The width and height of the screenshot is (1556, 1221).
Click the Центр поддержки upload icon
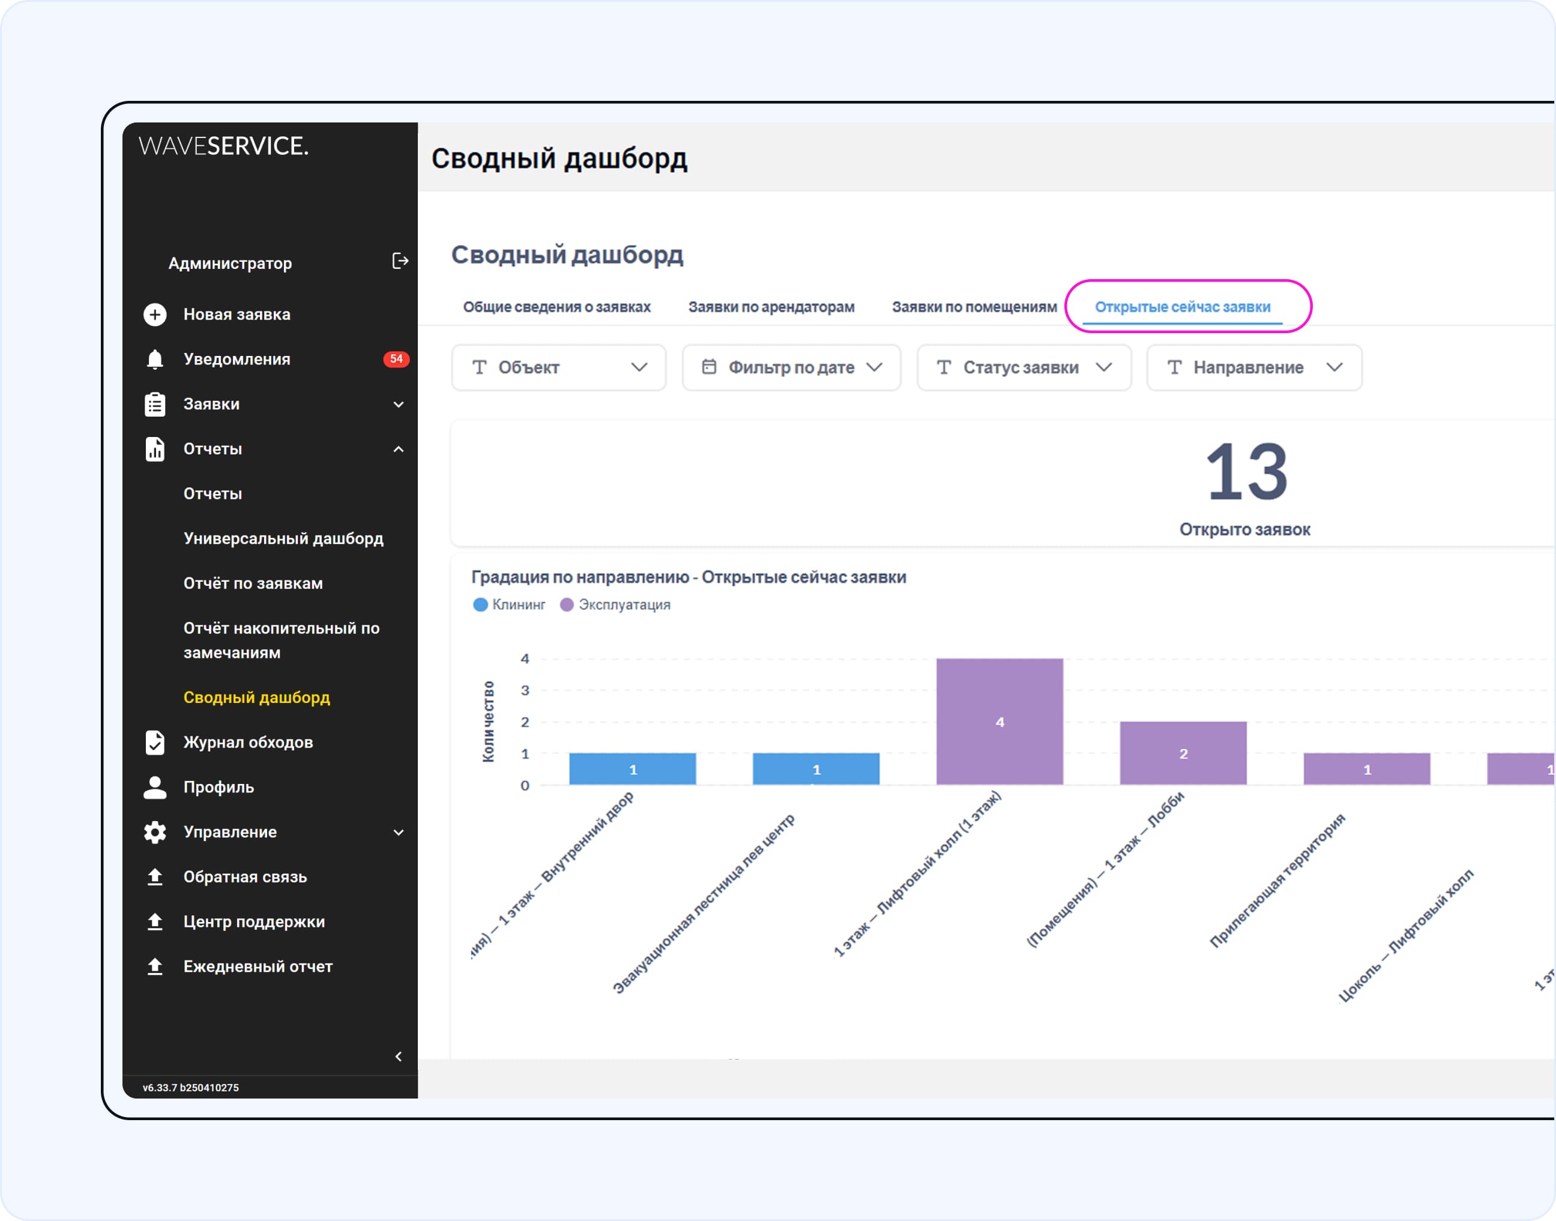(155, 921)
